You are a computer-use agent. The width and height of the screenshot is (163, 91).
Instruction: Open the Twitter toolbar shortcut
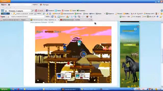(58, 11)
